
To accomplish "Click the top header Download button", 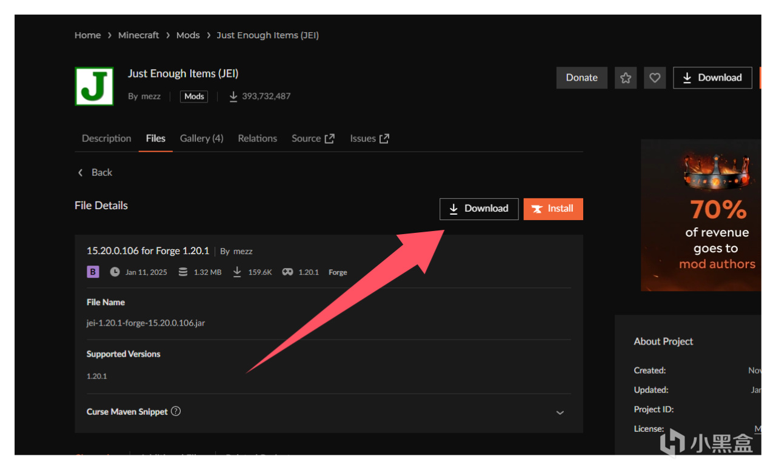I will click(x=712, y=78).
